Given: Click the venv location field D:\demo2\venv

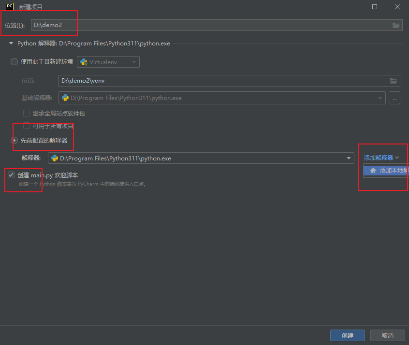Looking at the screenshot, I should (x=229, y=81).
